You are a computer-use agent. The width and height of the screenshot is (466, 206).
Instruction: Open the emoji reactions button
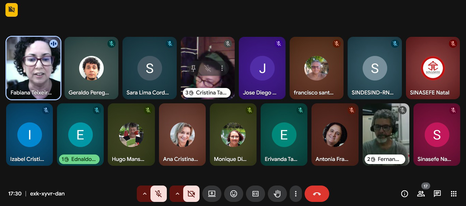[x=234, y=194]
